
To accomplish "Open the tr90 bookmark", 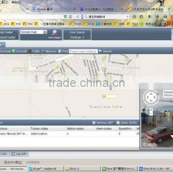I will click(16, 24).
